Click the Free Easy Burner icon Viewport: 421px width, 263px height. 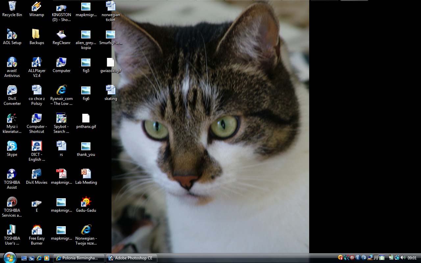tap(37, 230)
